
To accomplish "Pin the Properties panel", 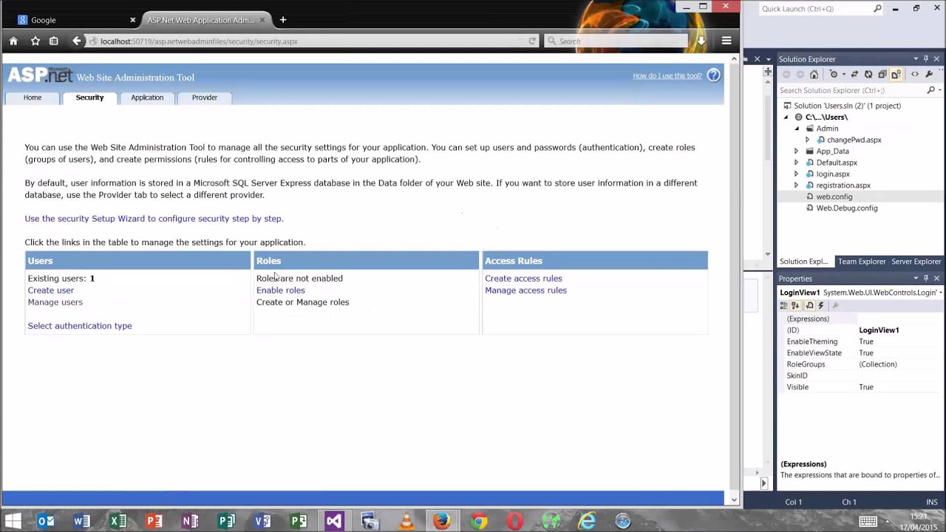I will click(x=926, y=279).
